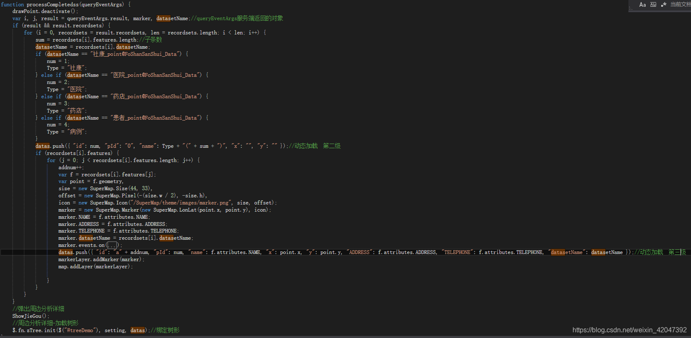
Task: Click the marker.ADDRESS assignment line
Action: pos(113,224)
